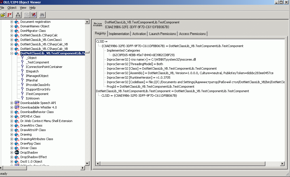Click the Downloadable Speech API OCX icon

[x=17, y=103]
